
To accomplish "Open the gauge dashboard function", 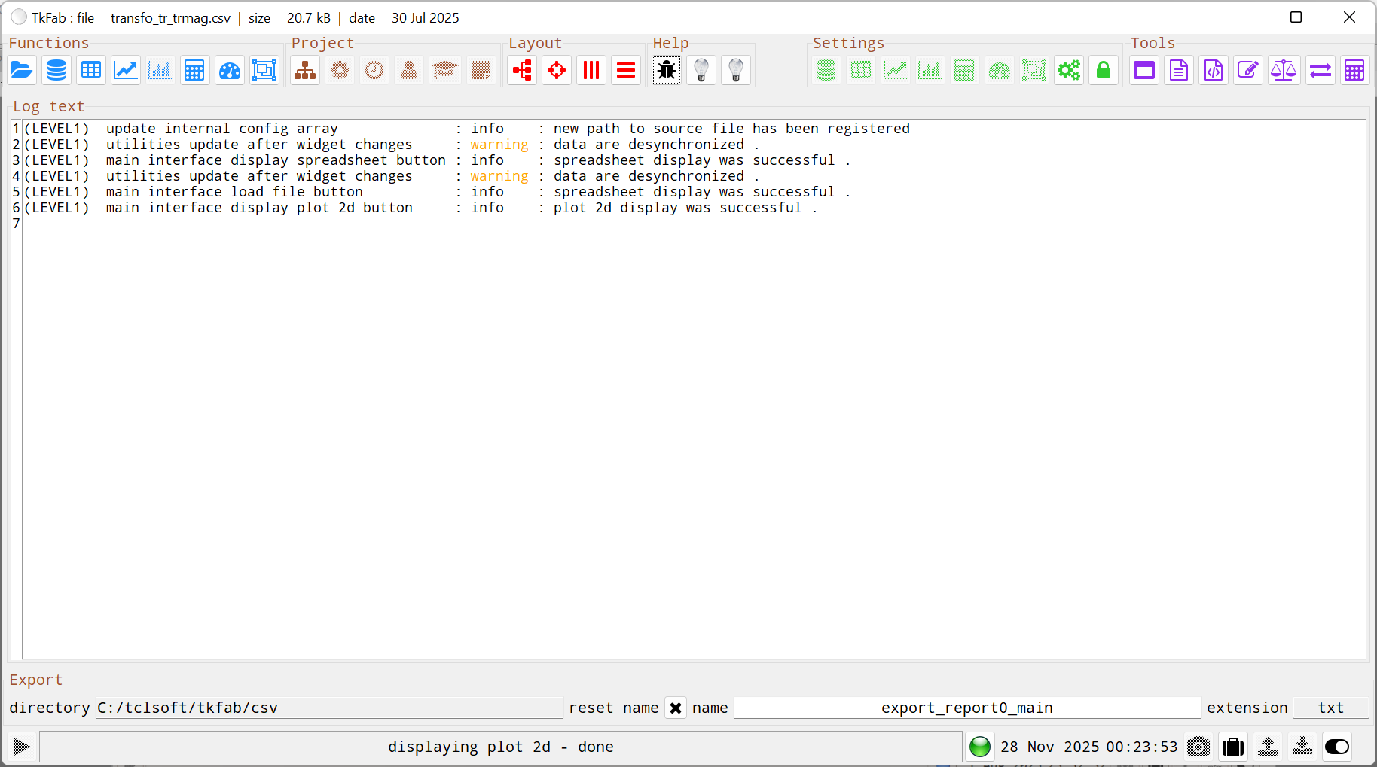I will pyautogui.click(x=229, y=70).
